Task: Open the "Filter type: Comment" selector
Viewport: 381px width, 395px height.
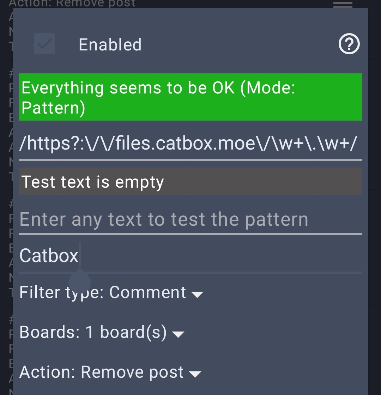Action: [111, 293]
